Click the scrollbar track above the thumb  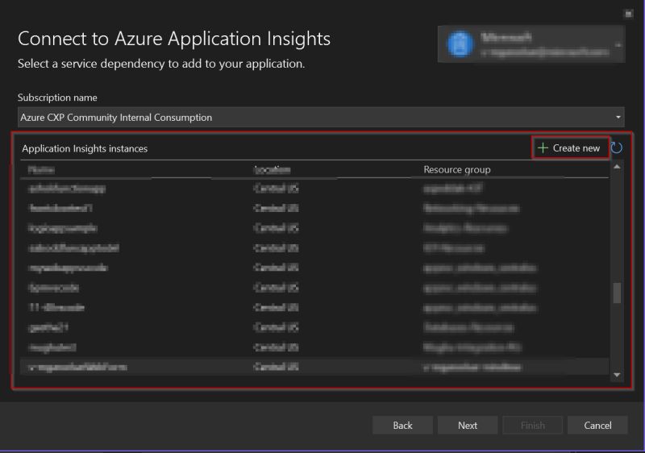[x=618, y=226]
